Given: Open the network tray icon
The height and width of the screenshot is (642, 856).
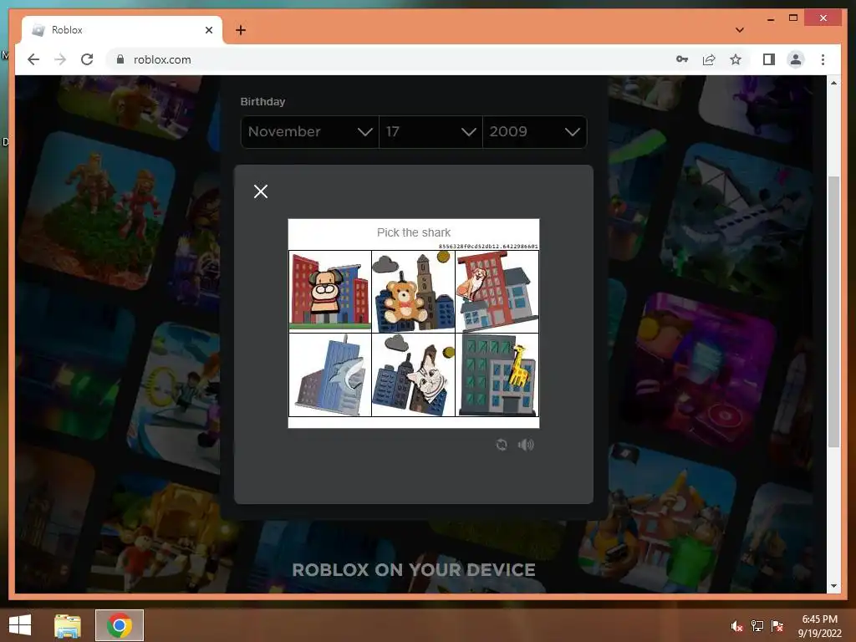Looking at the screenshot, I should (757, 626).
